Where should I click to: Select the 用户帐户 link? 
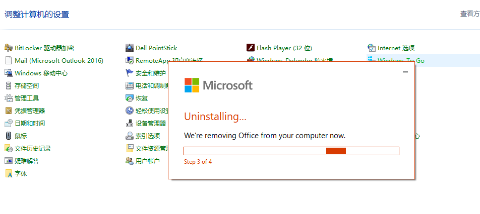pos(147,161)
